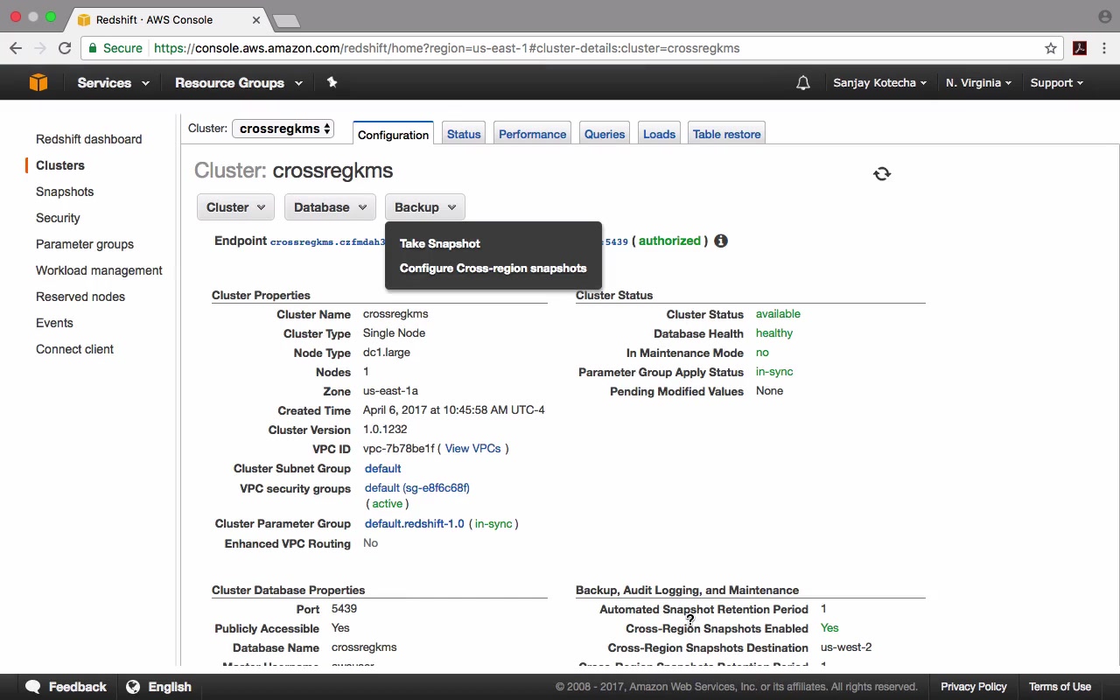Click the Chrome profile avatar icon
The image size is (1120, 700).
[x=1104, y=17]
